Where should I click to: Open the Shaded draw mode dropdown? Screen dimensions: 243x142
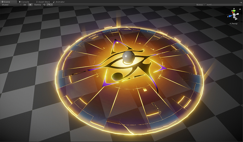pyautogui.click(x=11, y=5)
